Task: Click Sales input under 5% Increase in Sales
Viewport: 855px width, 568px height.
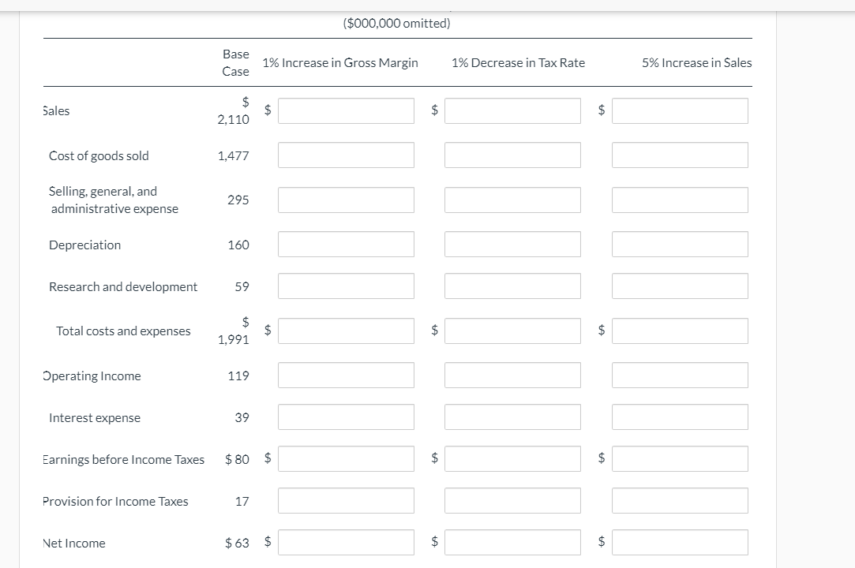Action: (x=680, y=110)
